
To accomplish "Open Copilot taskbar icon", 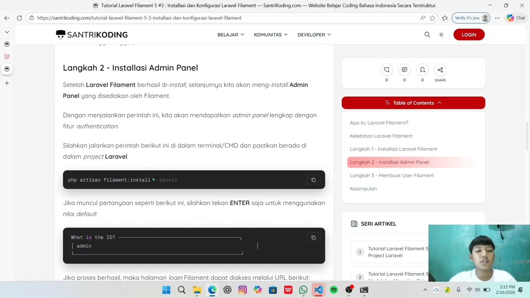I will 258,290.
